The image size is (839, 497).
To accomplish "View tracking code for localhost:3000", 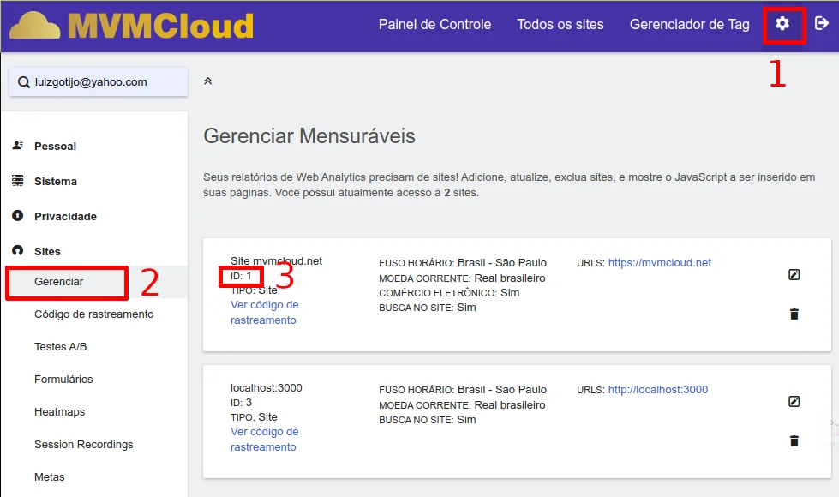I will pos(264,439).
